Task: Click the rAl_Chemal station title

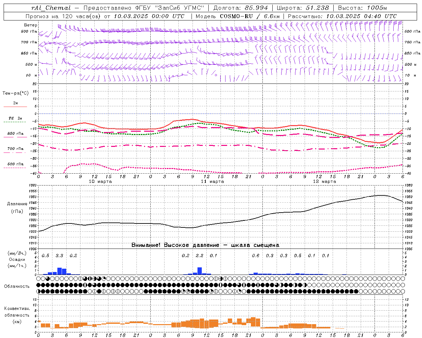Action: [51, 8]
